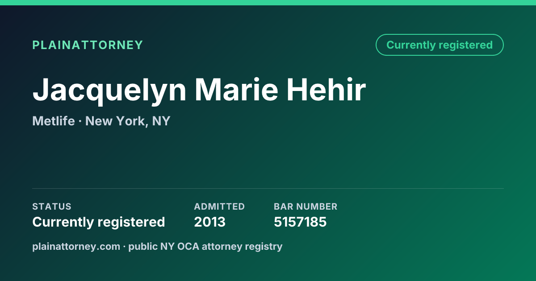This screenshot has height=281, width=536.
Task: Select the bar number 5157185
Action: tap(300, 222)
